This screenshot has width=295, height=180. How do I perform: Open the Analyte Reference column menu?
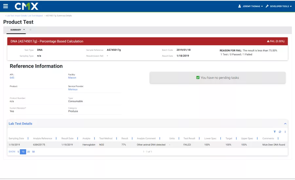[x=56, y=138]
